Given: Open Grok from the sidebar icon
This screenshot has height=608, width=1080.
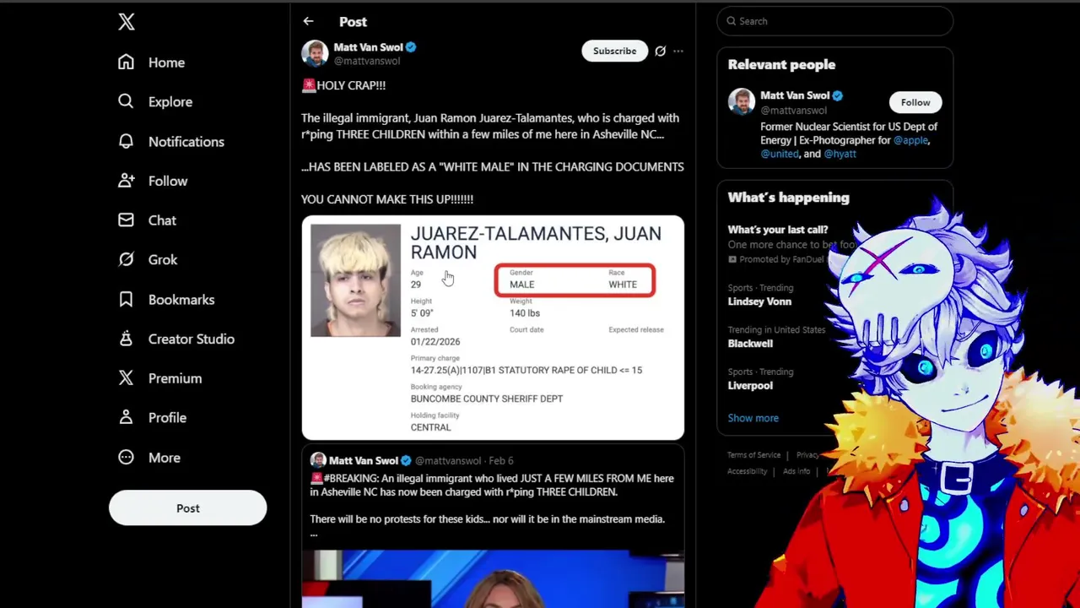Looking at the screenshot, I should point(126,259).
